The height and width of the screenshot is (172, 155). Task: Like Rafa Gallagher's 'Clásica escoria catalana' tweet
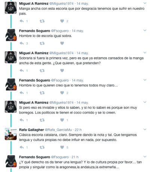tap(62, 147)
